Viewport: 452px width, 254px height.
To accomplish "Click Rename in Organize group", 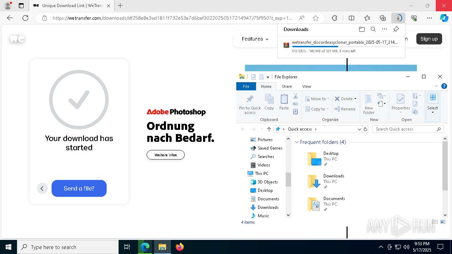I will point(345,109).
